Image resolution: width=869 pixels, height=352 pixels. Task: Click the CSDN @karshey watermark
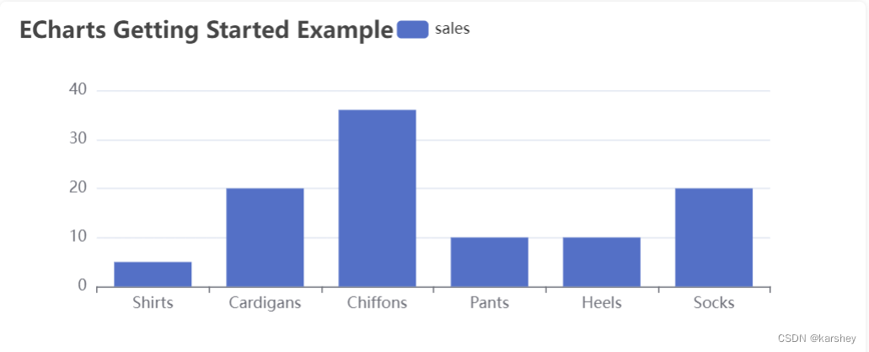(817, 338)
